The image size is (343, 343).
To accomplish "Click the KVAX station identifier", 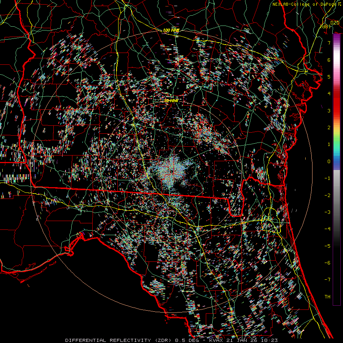I will 216,340.
